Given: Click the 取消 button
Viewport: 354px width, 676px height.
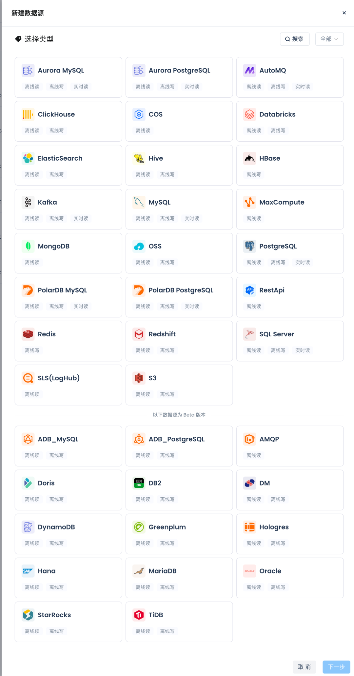Looking at the screenshot, I should click(305, 667).
